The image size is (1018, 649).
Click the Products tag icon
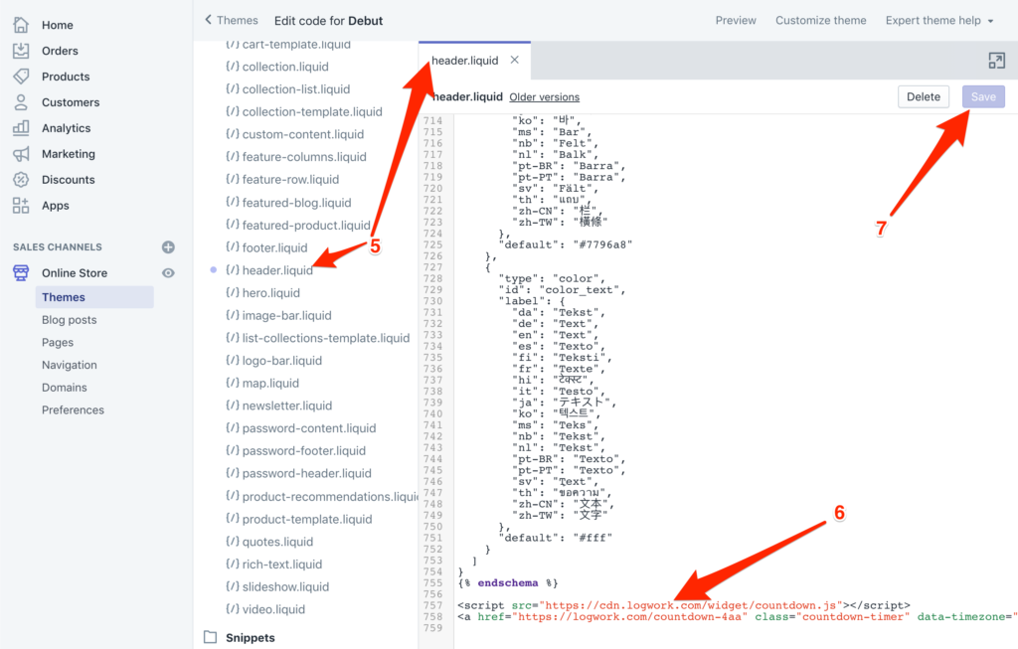(21, 77)
